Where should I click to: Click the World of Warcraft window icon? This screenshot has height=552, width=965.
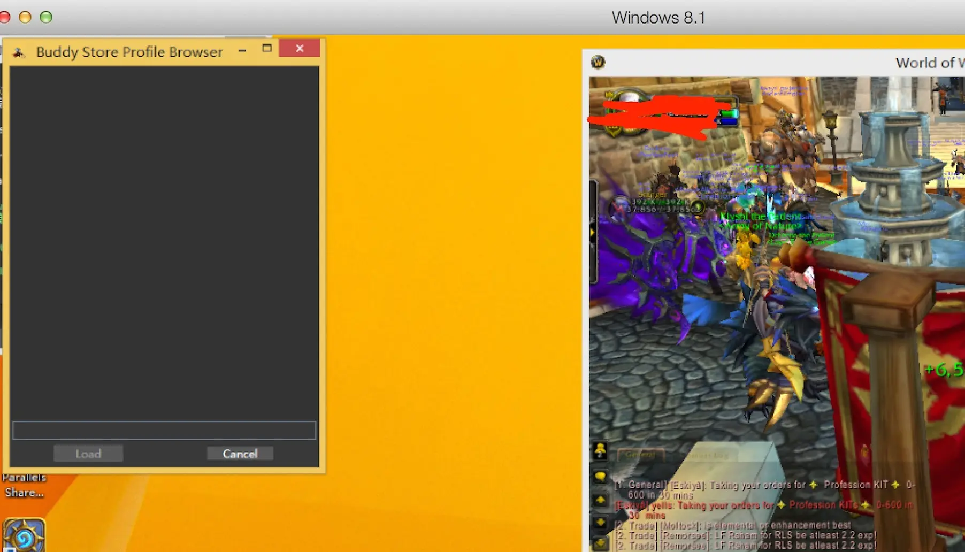point(598,62)
